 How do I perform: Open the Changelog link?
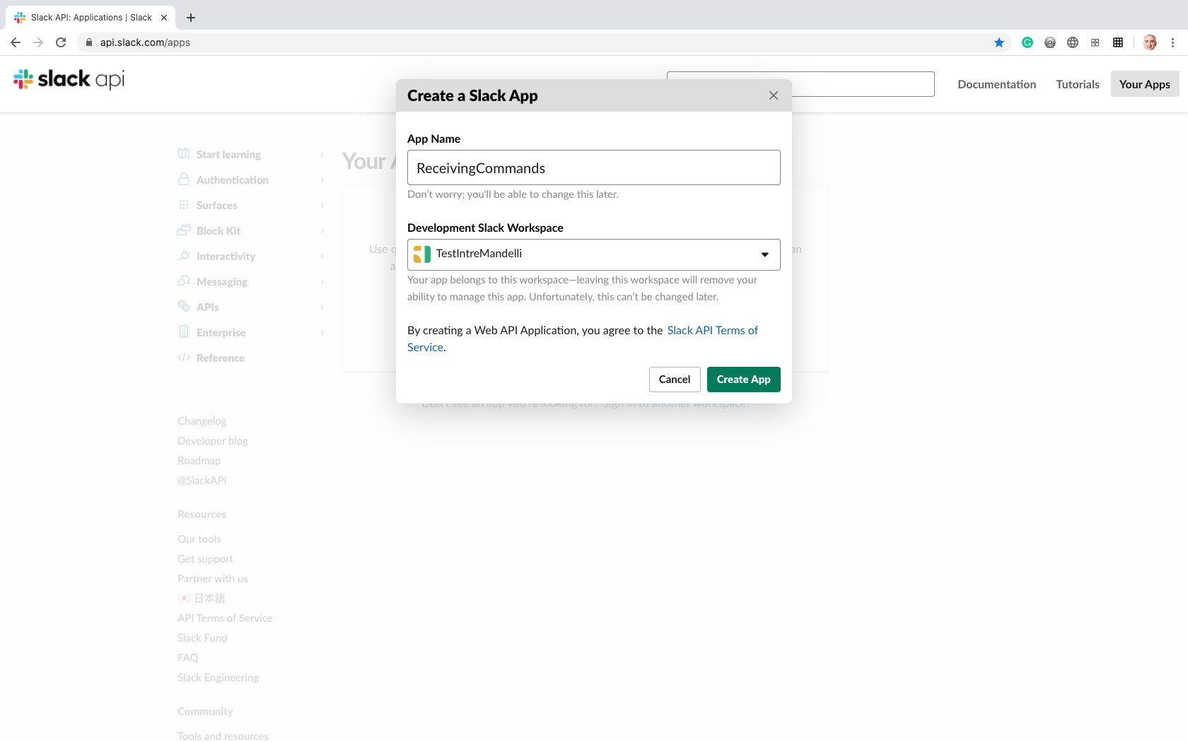point(202,421)
